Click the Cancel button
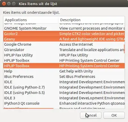 click(91, 115)
